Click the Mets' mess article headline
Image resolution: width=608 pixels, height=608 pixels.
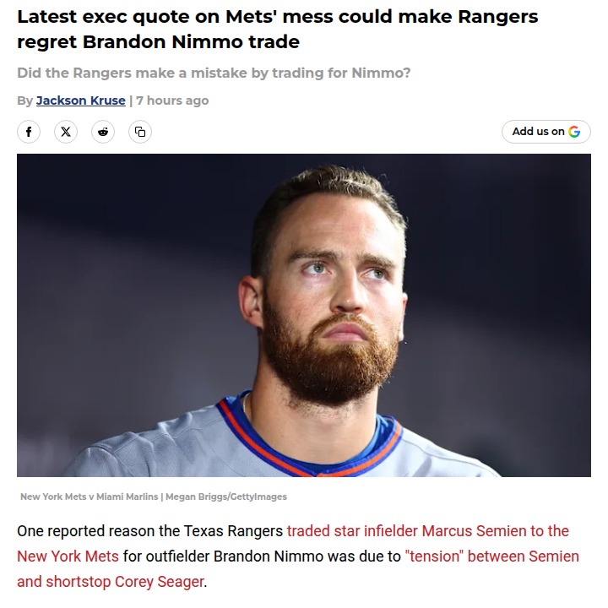coord(277,29)
